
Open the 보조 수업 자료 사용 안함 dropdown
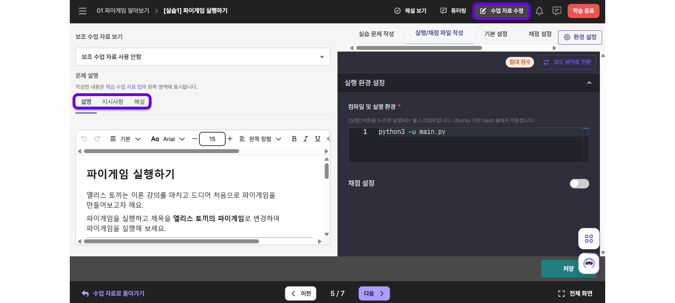203,57
